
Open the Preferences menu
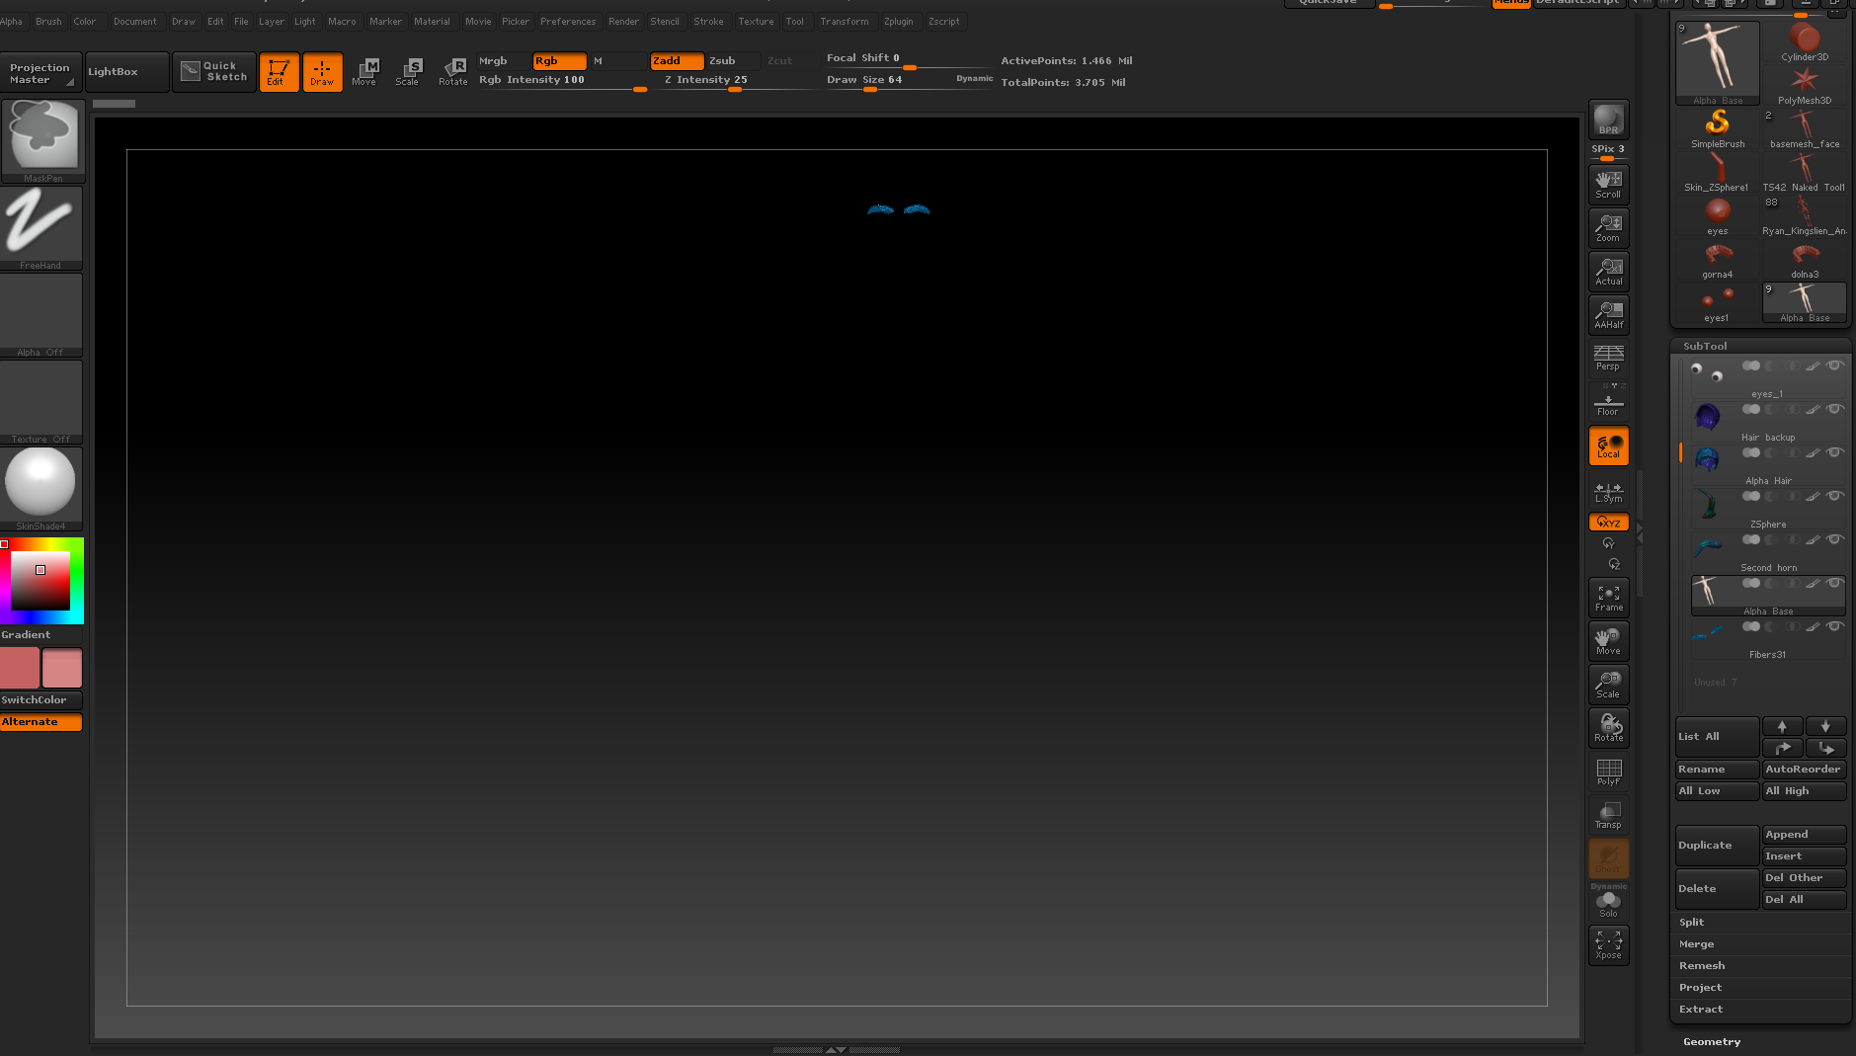coord(568,22)
